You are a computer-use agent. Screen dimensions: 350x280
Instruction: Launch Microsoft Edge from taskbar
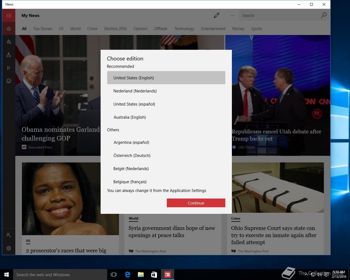[127, 275]
